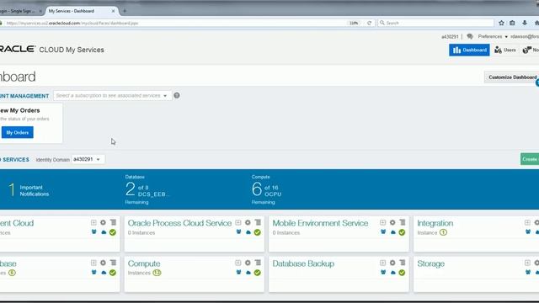Open Mobile Environment Service link
This screenshot has width=539, height=303.
click(320, 223)
